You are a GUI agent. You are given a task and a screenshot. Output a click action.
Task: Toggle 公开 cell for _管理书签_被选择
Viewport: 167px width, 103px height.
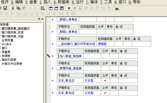[105, 68]
